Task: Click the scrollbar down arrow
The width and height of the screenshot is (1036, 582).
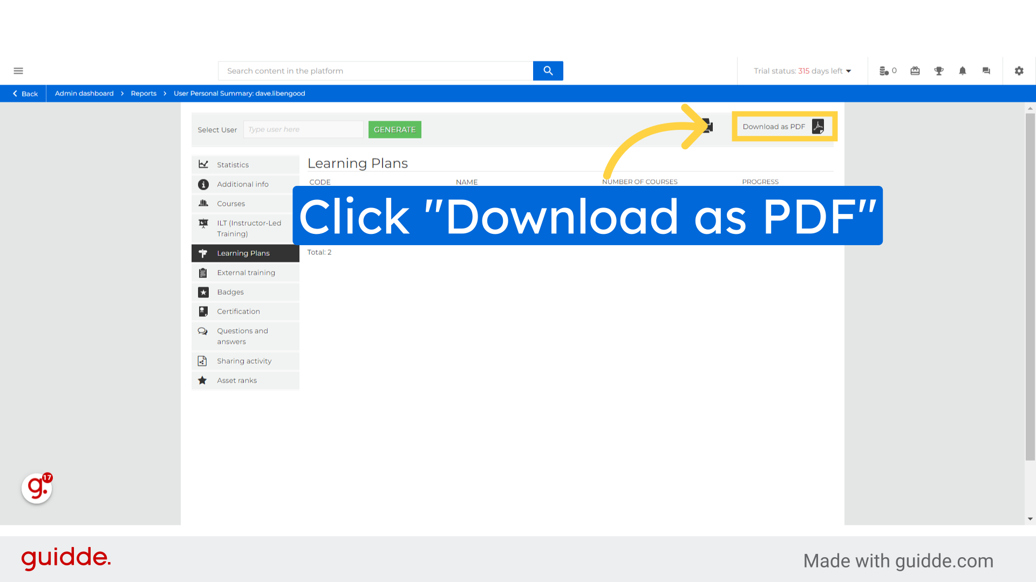Action: [x=1030, y=519]
